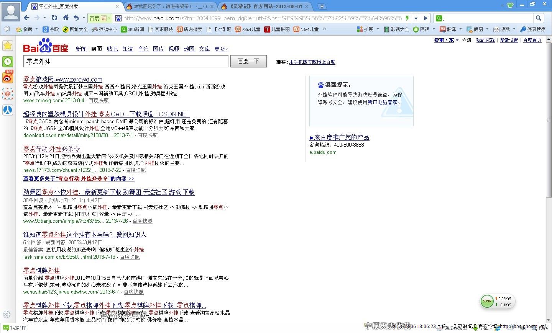Open the Weibo sidebar icon
Screen dimensions: 552x333
[8, 78]
